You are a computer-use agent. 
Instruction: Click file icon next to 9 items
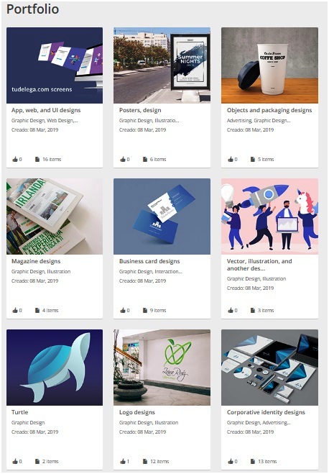[x=145, y=311]
